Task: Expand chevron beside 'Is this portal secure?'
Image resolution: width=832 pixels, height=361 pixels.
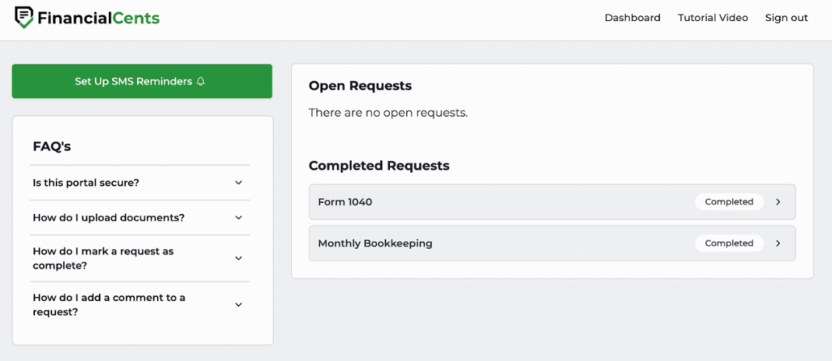Action: click(239, 183)
